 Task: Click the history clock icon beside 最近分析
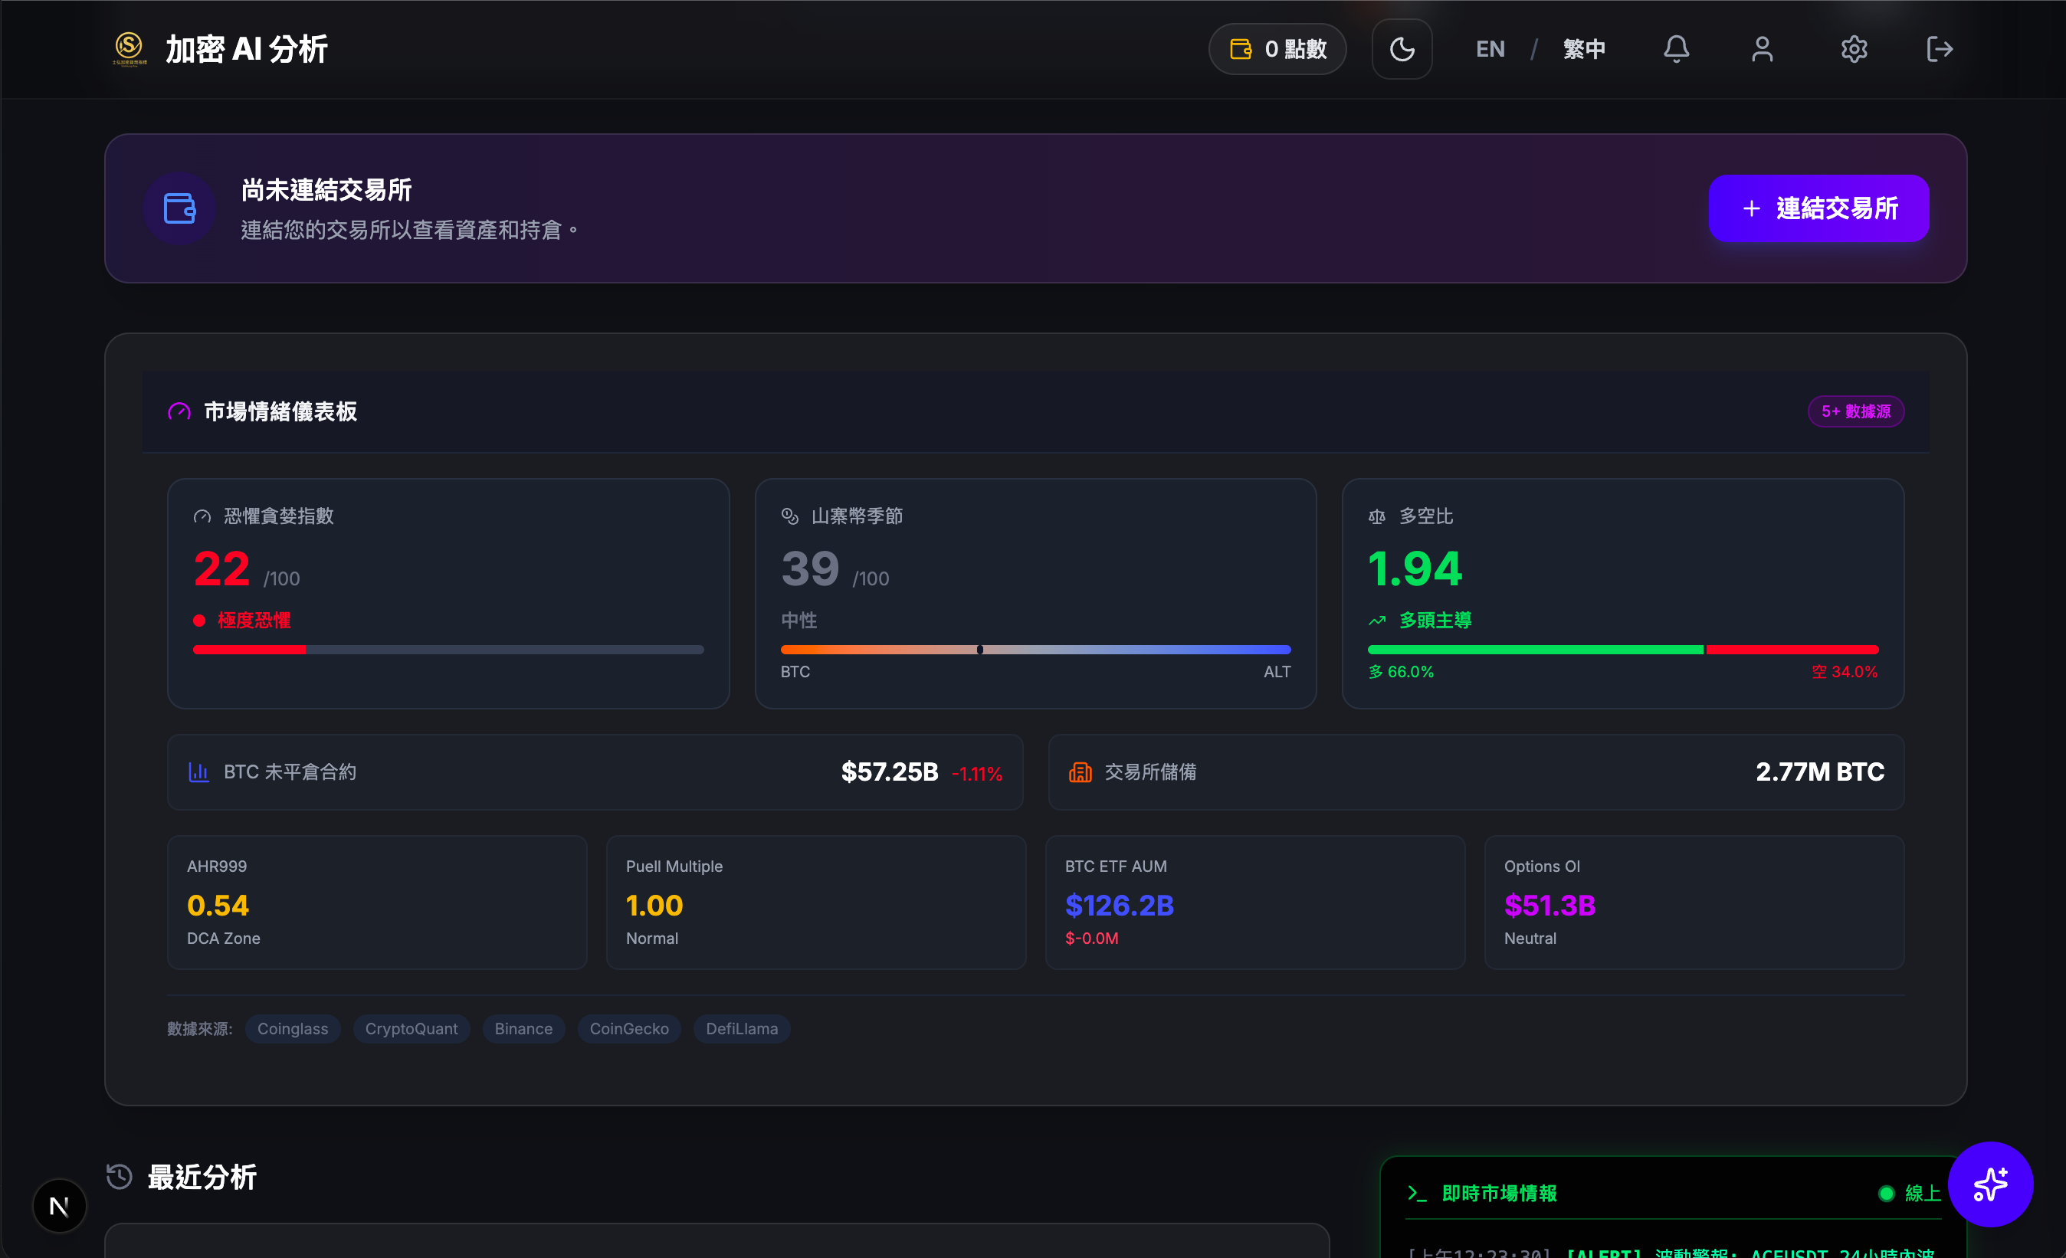[x=119, y=1176]
